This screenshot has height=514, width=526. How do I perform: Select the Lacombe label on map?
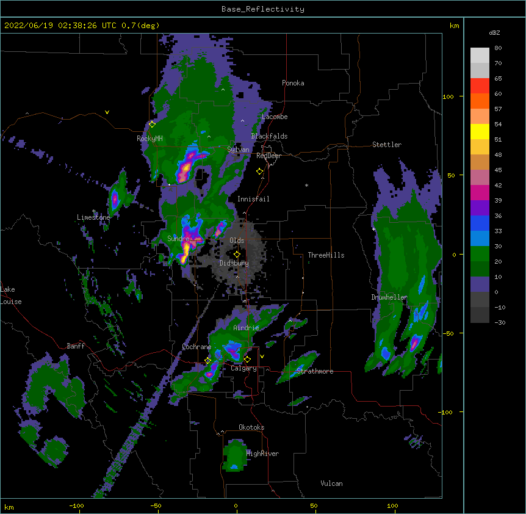[275, 117]
